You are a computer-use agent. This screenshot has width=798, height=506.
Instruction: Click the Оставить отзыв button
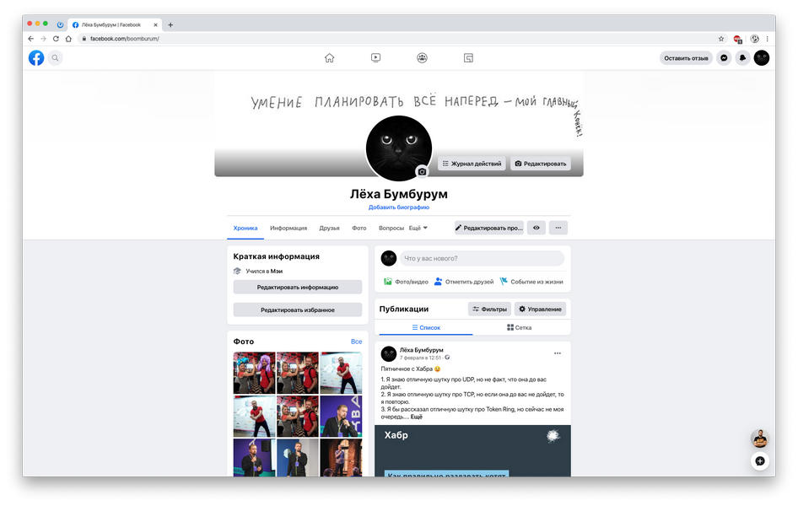click(x=686, y=58)
